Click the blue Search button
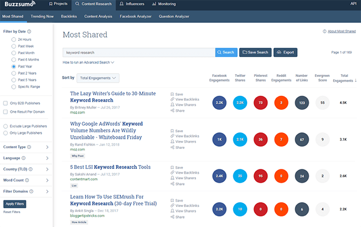 point(226,53)
